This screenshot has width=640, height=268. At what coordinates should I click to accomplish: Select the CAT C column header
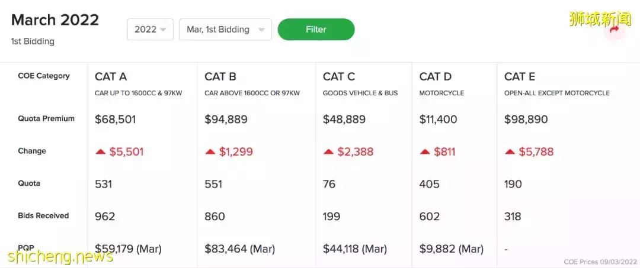click(339, 76)
